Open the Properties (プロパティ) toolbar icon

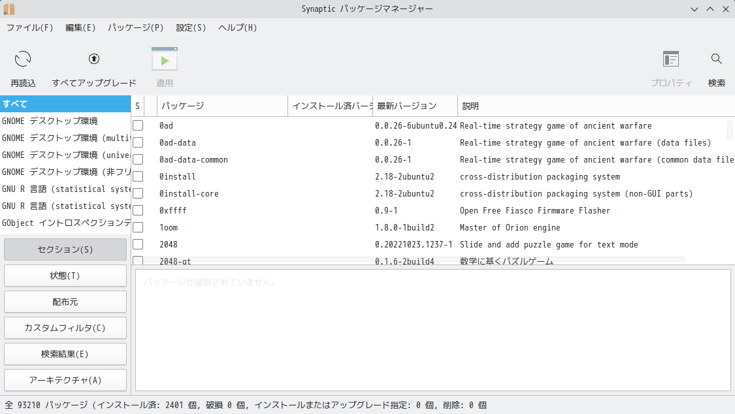pos(671,59)
